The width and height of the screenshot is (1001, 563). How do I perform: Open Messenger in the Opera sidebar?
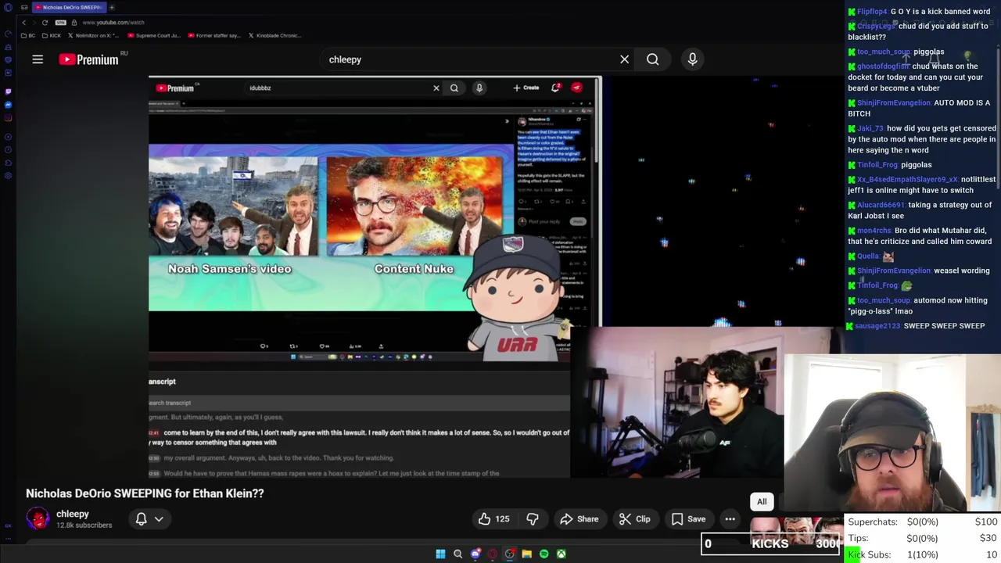tap(8, 105)
